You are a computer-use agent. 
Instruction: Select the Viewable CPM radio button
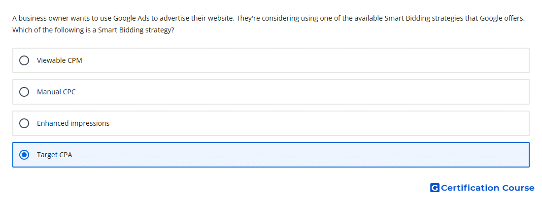tap(24, 60)
